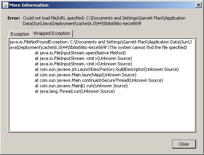Close the More Information dialog with X
Viewport: 204px width, 155px height.
(x=198, y=5)
